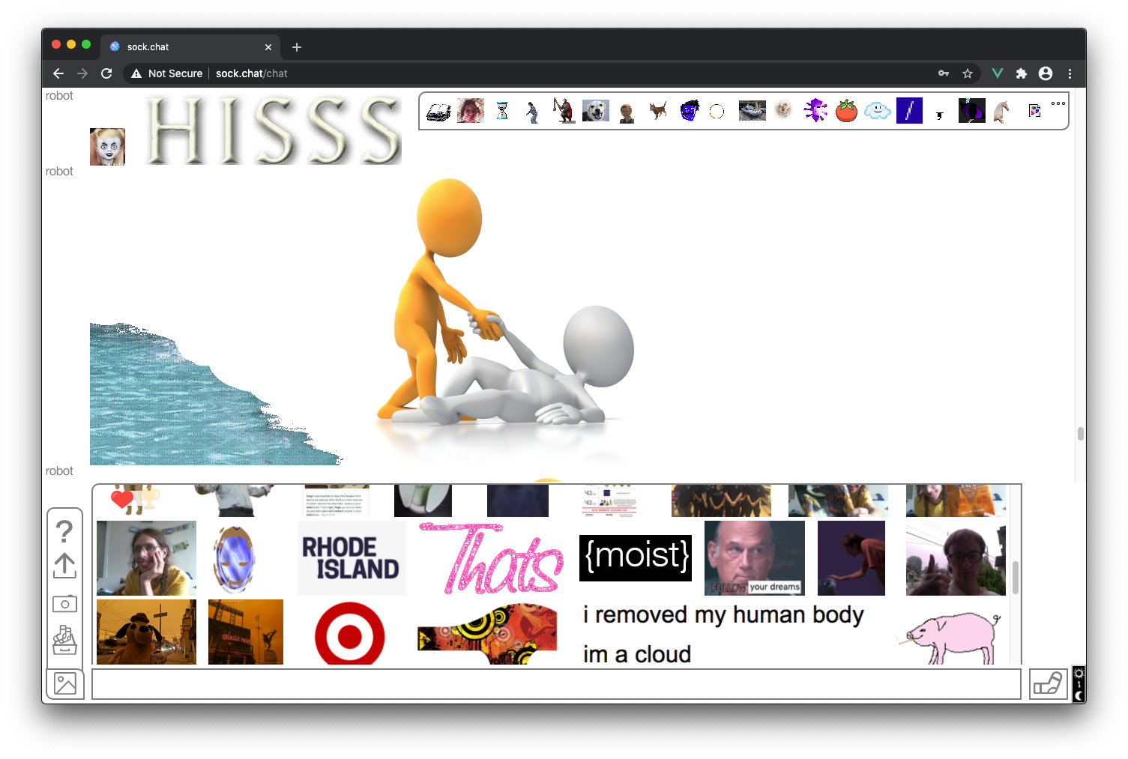Click the browser reload button

(106, 73)
